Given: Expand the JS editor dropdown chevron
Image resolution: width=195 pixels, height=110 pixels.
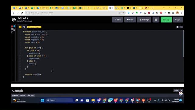Looking at the screenshot, I should pos(181,27).
